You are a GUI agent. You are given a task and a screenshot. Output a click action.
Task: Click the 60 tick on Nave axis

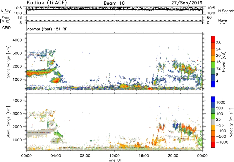point(209,18)
